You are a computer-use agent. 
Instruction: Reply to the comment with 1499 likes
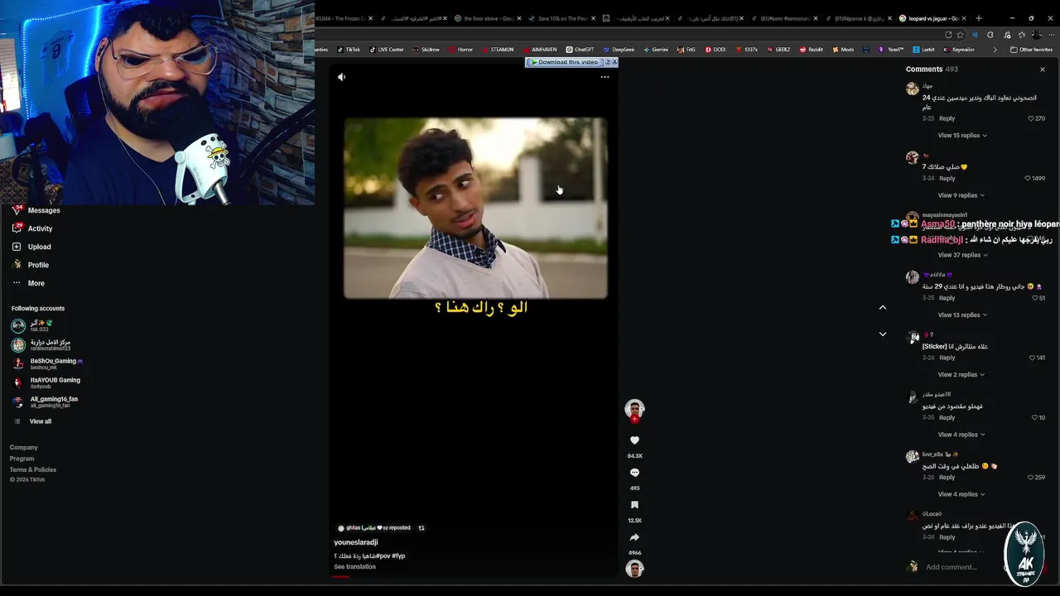pyautogui.click(x=947, y=178)
